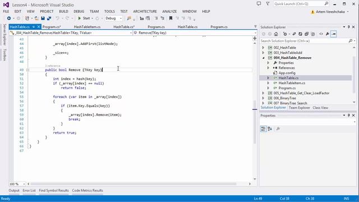Collapse the 004_HashTable_Remove project node

264,58
